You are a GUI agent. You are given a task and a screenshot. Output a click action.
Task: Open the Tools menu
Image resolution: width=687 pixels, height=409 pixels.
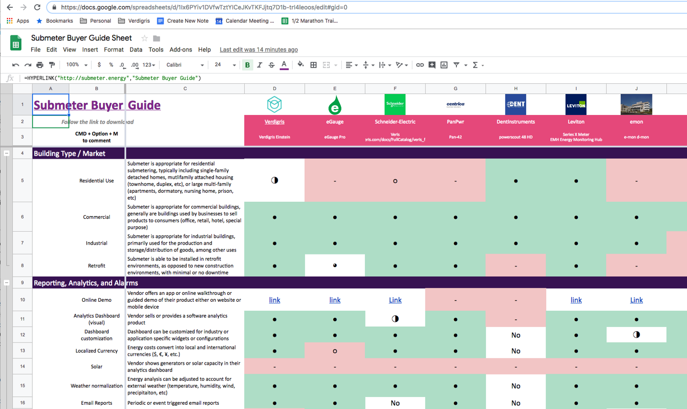(x=156, y=49)
